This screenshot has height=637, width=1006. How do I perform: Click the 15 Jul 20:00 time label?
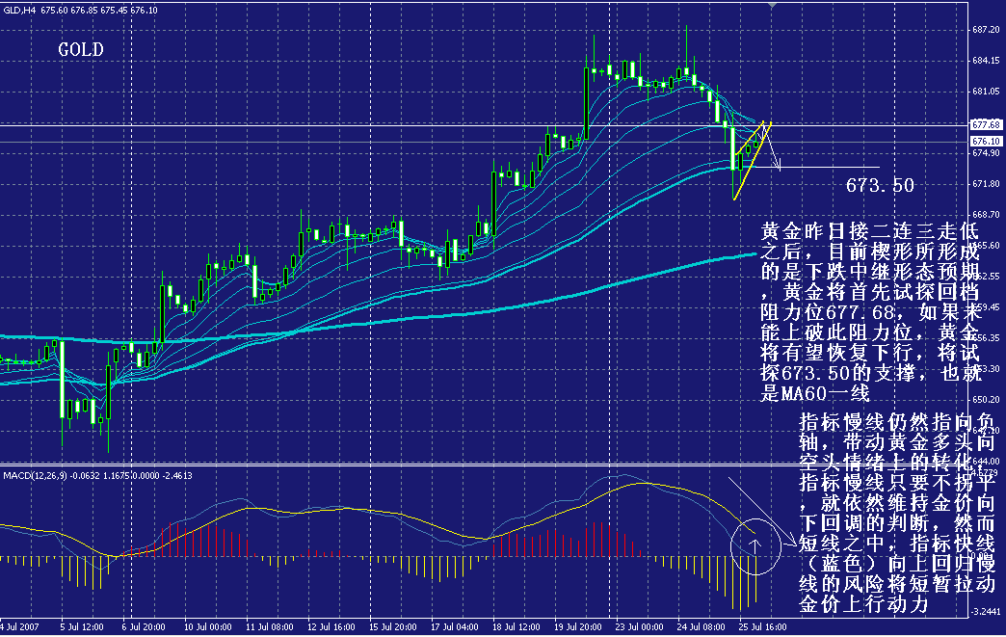(392, 626)
